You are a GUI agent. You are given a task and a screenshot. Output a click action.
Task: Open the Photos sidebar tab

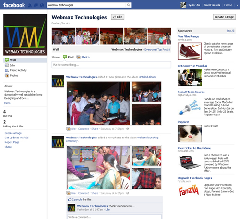[14, 75]
